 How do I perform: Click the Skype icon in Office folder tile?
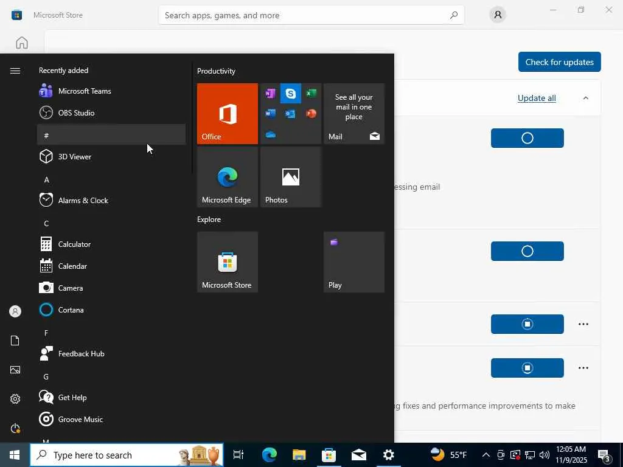pos(290,94)
